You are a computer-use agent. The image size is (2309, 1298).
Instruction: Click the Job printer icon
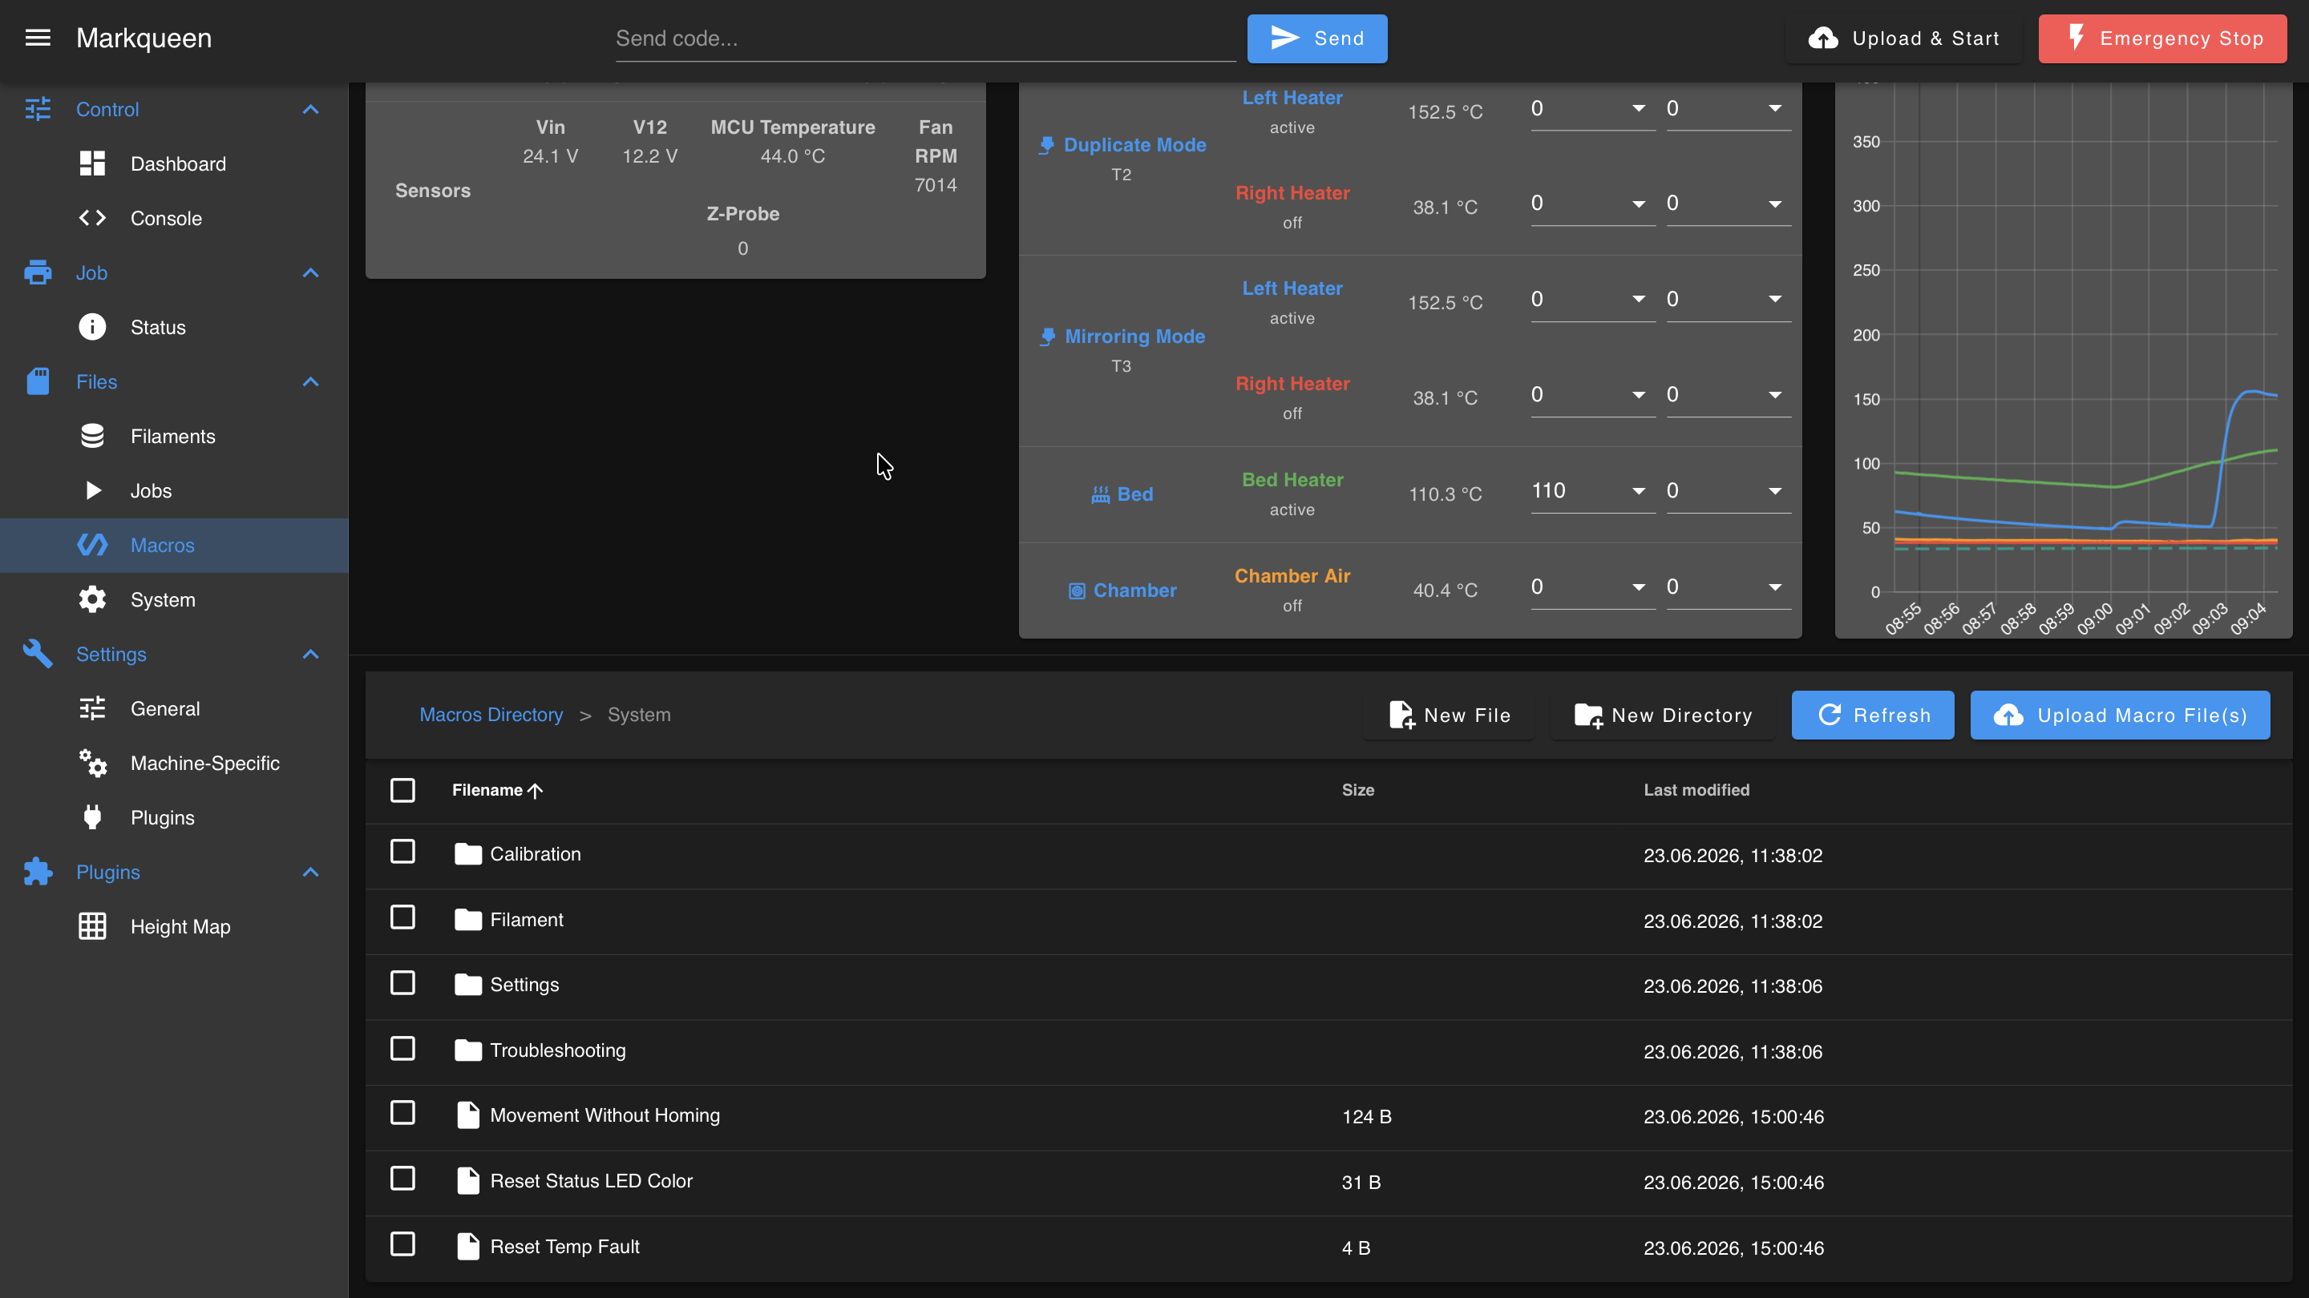[x=38, y=273]
